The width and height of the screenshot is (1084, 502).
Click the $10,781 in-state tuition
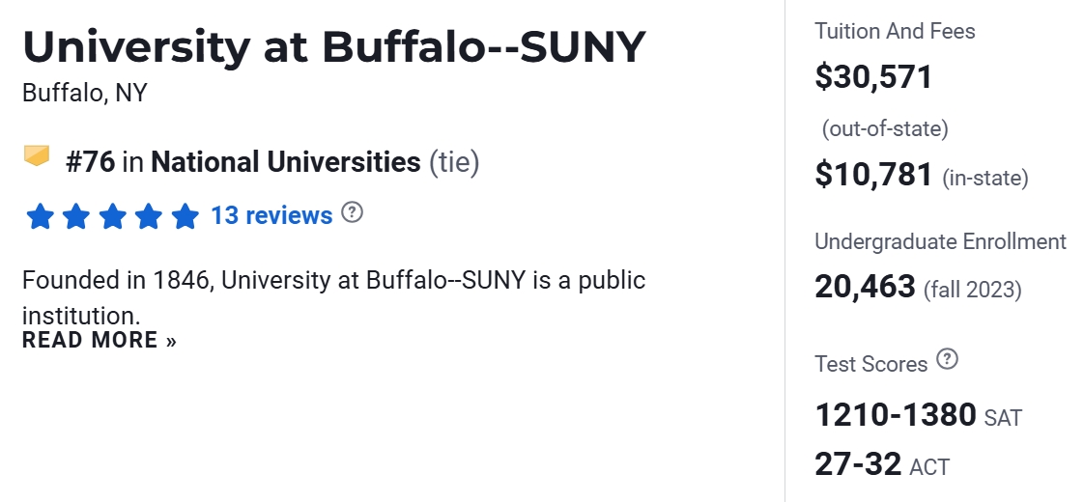tap(873, 175)
